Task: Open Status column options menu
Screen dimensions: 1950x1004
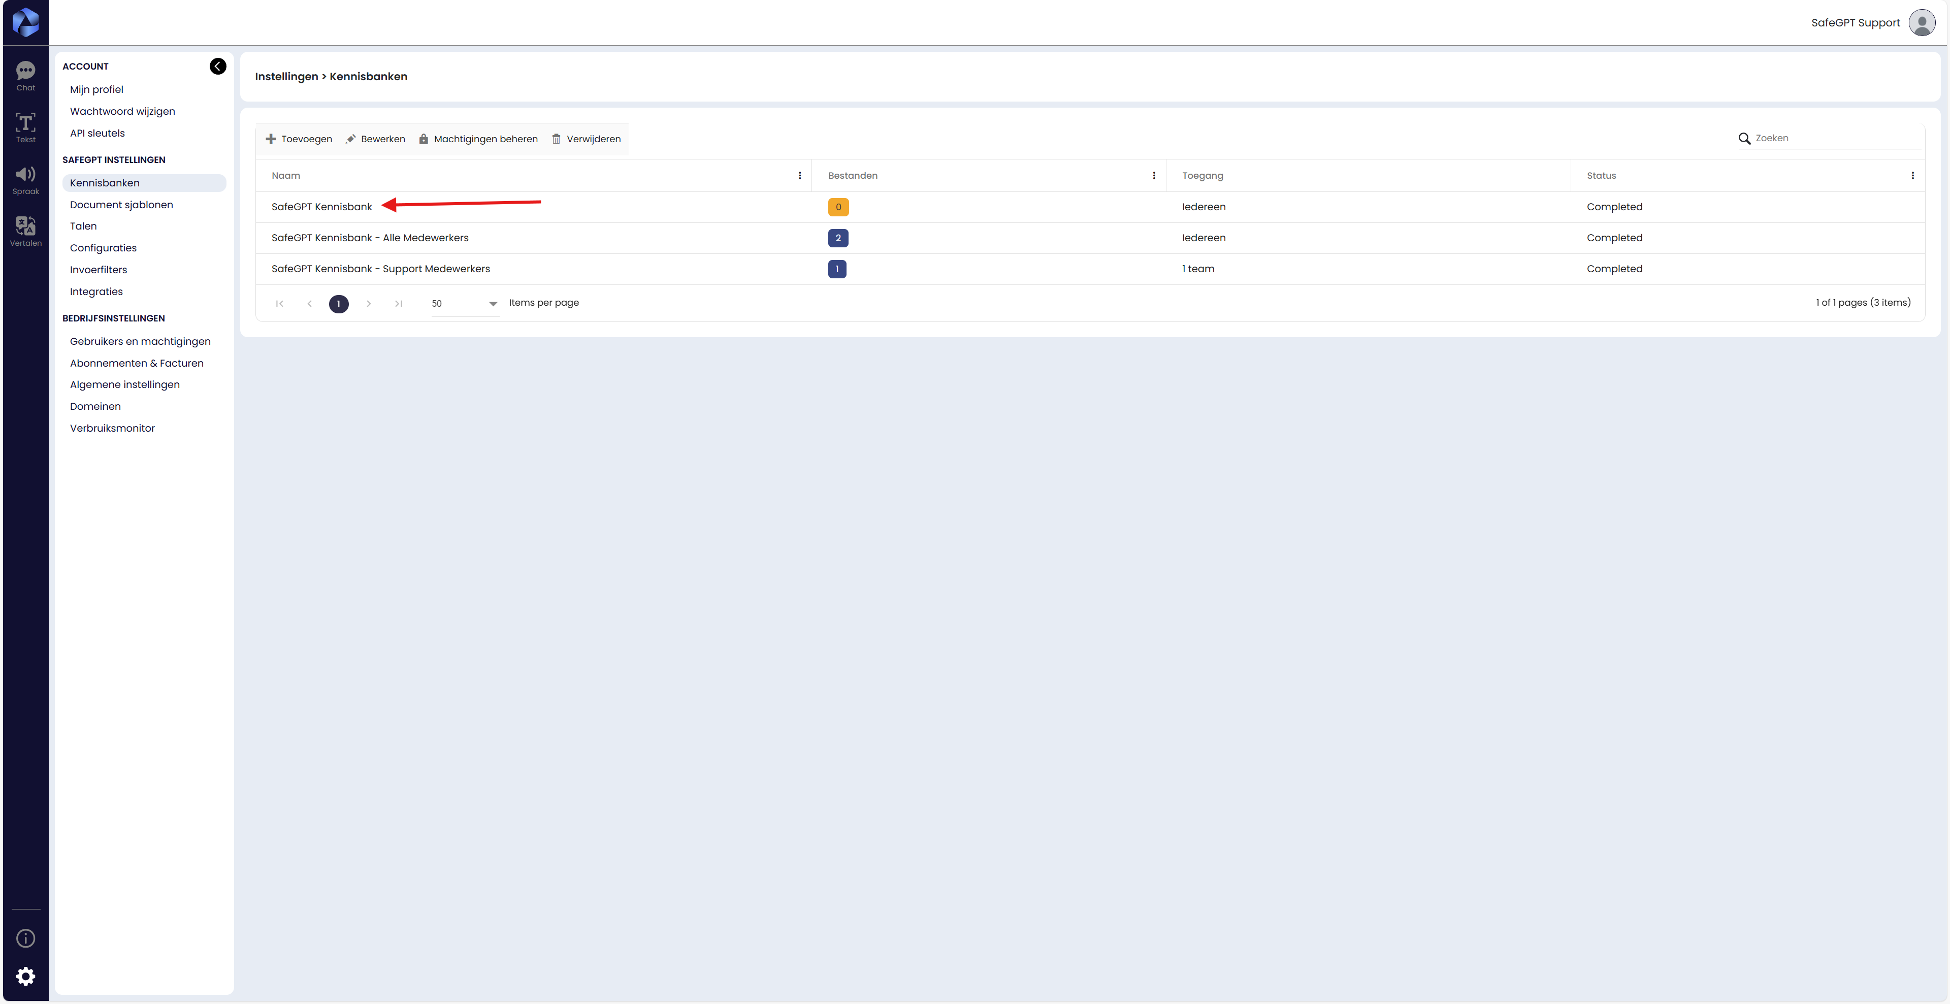Action: [x=1912, y=176]
